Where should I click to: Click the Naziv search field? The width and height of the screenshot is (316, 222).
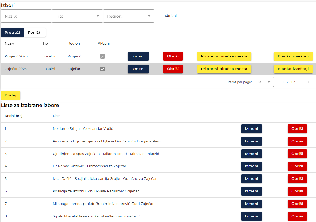coord(26,16)
